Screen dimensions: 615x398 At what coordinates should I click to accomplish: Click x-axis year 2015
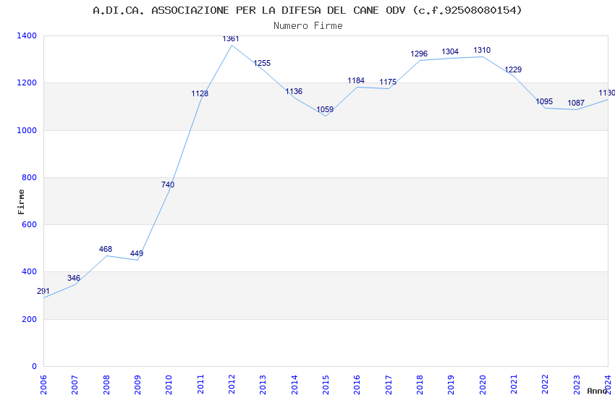coord(326,384)
